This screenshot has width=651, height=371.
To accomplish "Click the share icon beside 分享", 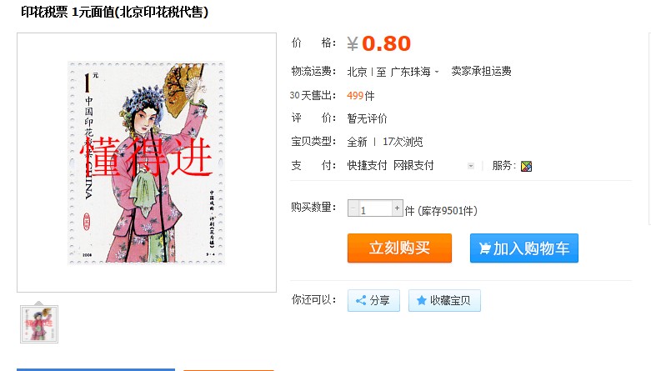I will click(x=361, y=300).
